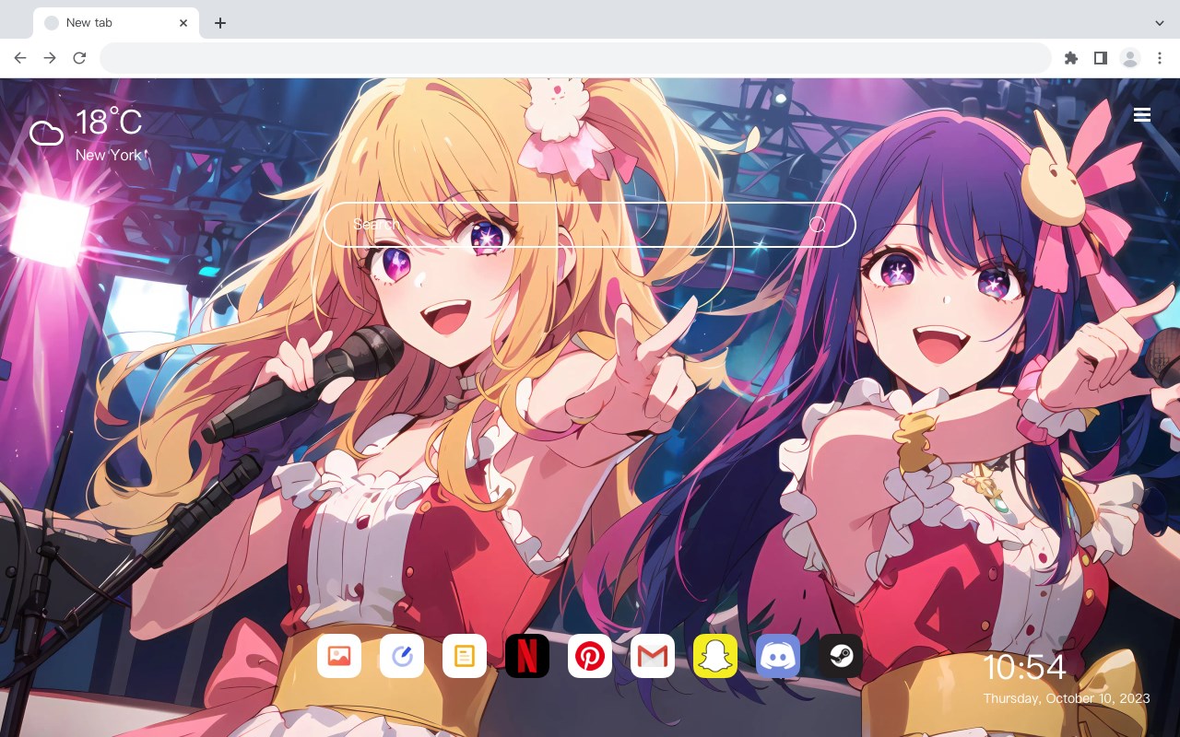
Task: Go back to the previous page
Action: pos(20,58)
